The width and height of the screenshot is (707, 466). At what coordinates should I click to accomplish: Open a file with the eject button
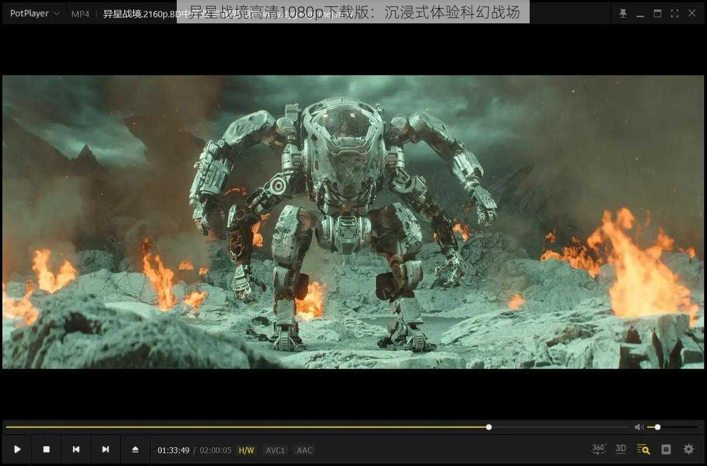click(x=135, y=449)
